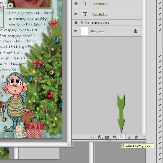Toggle visibility of bottom cluster group

(x=76, y=23)
